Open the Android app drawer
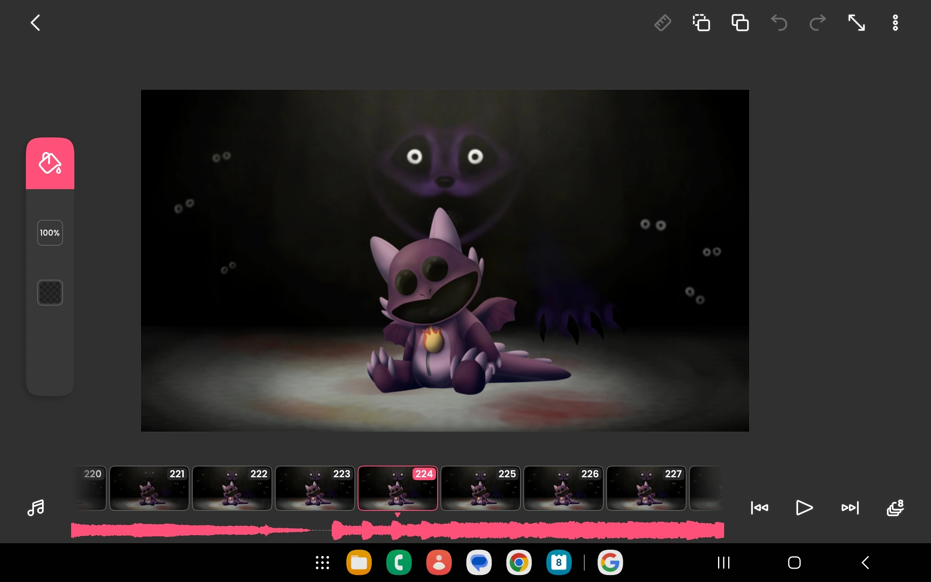 [x=322, y=563]
